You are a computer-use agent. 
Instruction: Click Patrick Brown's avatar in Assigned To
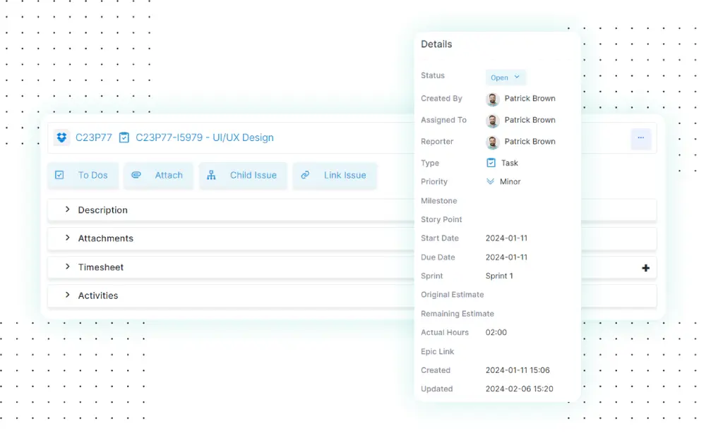tap(493, 121)
